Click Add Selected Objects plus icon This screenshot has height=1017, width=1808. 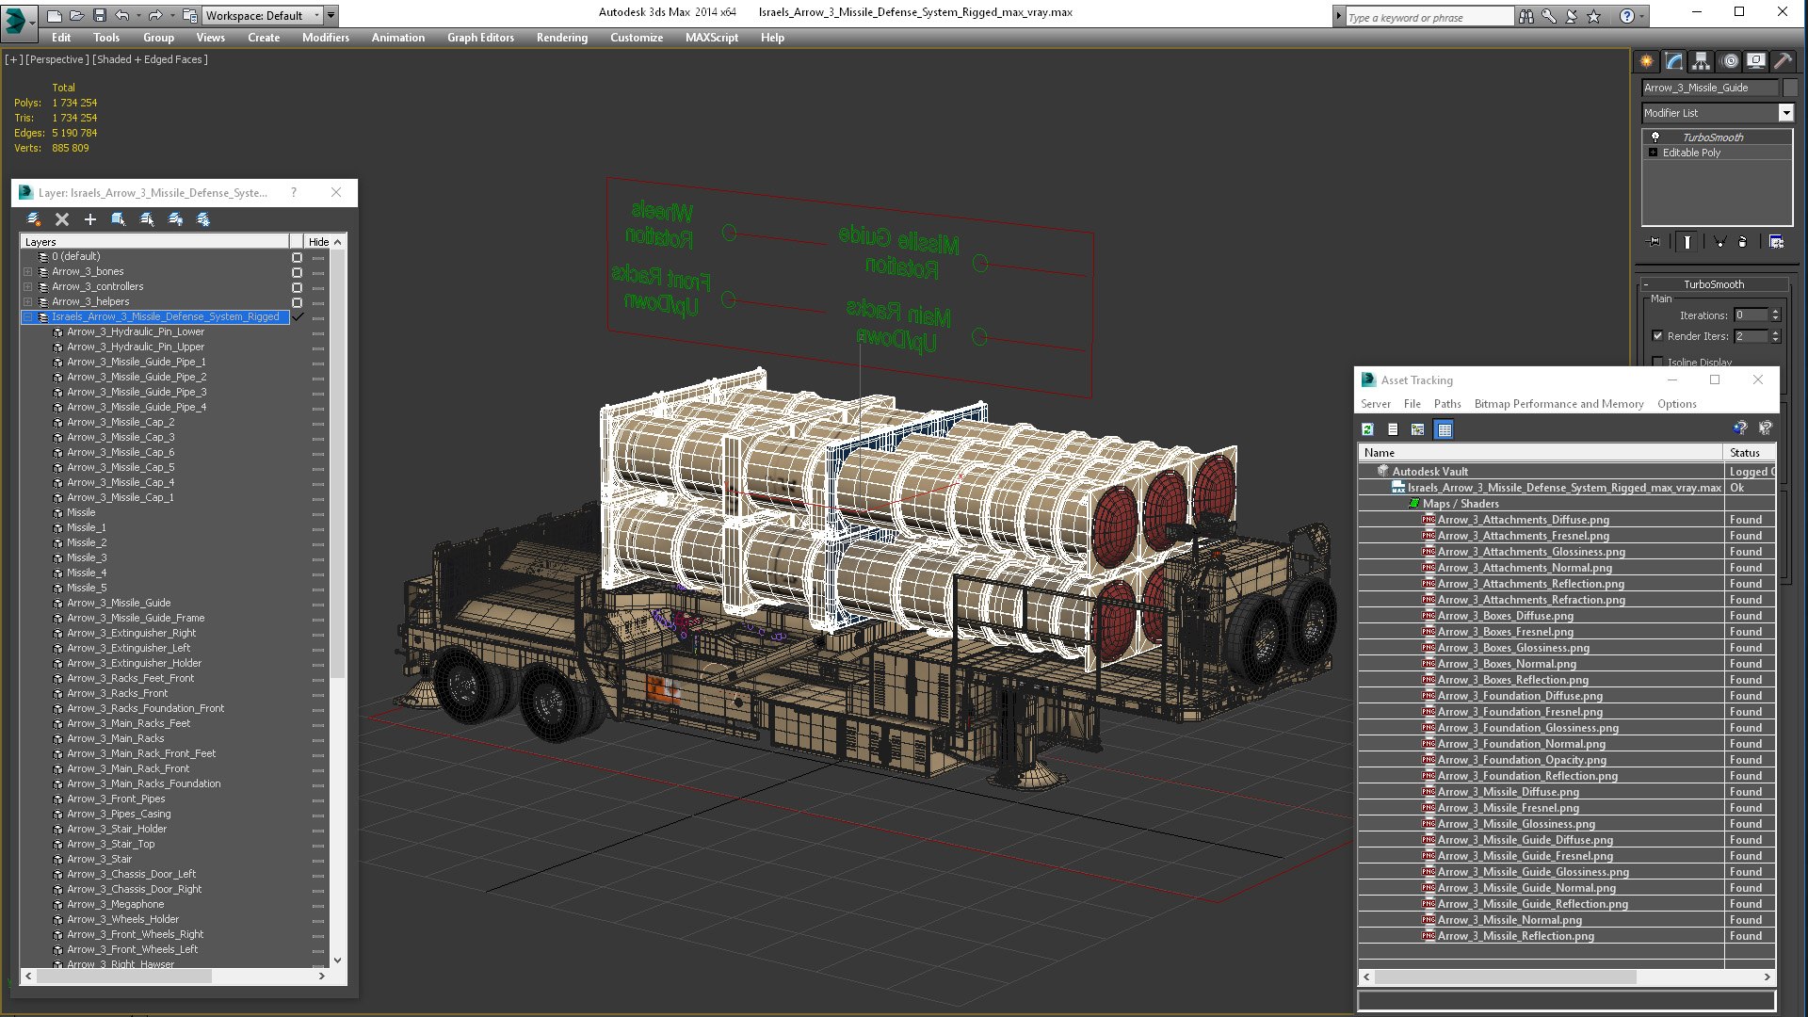90,218
